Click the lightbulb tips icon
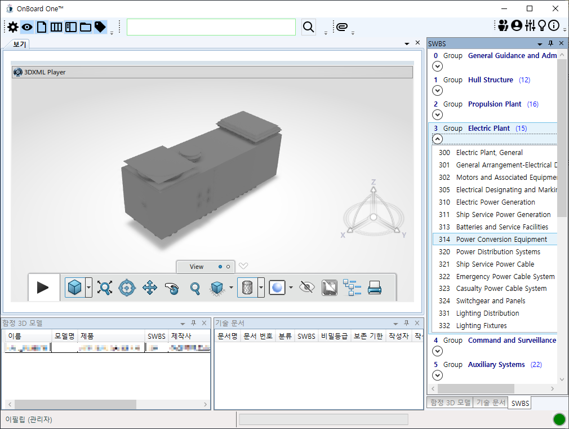This screenshot has height=429, width=569. (x=542, y=25)
